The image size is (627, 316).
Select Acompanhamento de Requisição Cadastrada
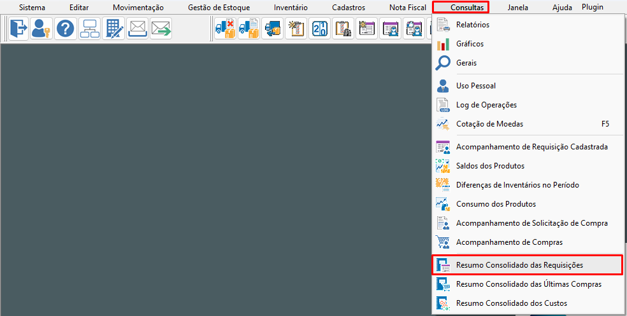tap(528, 147)
